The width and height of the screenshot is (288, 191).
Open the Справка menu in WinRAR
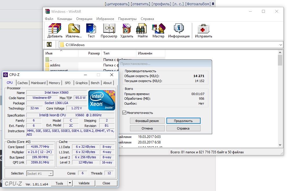coord(147,19)
